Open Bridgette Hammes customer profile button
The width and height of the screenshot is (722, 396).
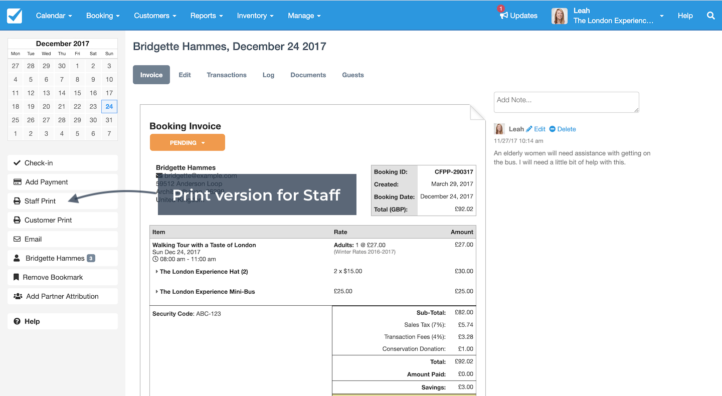[63, 258]
